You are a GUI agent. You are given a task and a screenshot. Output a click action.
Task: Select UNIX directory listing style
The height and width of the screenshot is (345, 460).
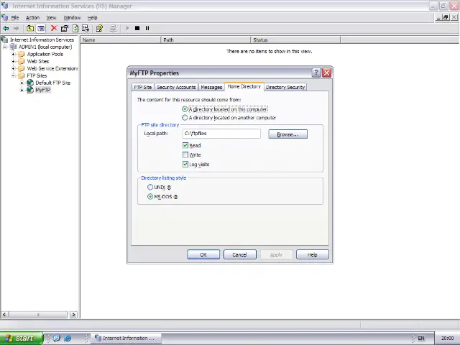(x=150, y=187)
